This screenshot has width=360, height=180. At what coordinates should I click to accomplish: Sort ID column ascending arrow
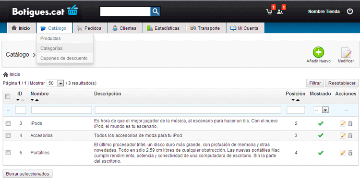[22, 100]
